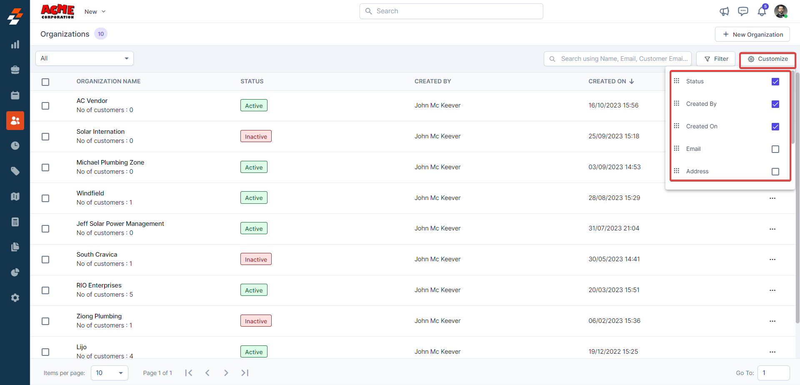Open the items per page dropdown

coord(110,373)
